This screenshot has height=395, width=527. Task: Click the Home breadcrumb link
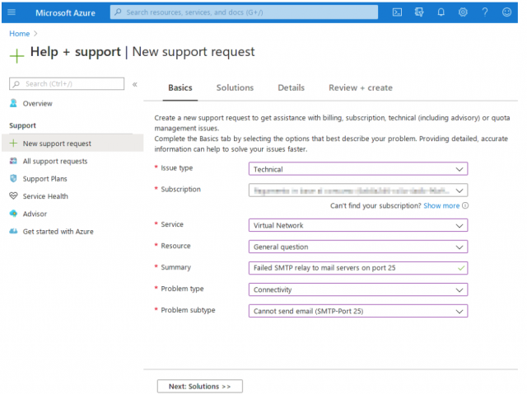20,34
